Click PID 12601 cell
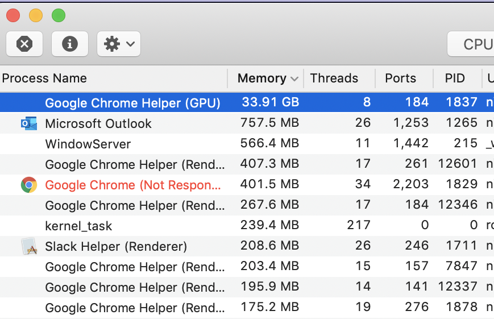The image size is (494, 319). [x=458, y=164]
